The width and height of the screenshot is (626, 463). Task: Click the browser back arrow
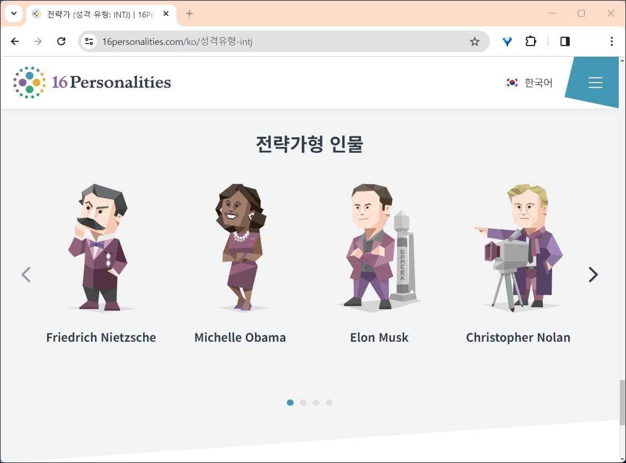(14, 41)
